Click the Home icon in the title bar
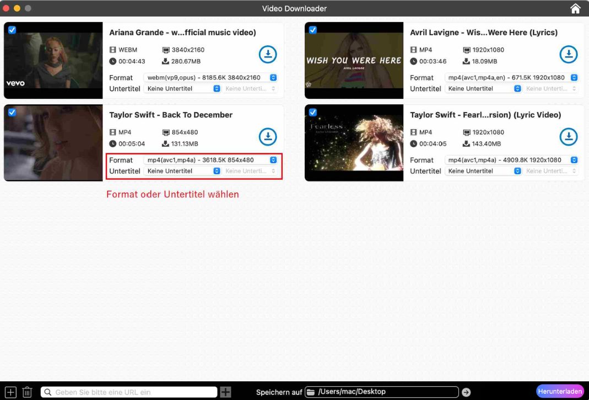The height and width of the screenshot is (400, 589). point(575,8)
